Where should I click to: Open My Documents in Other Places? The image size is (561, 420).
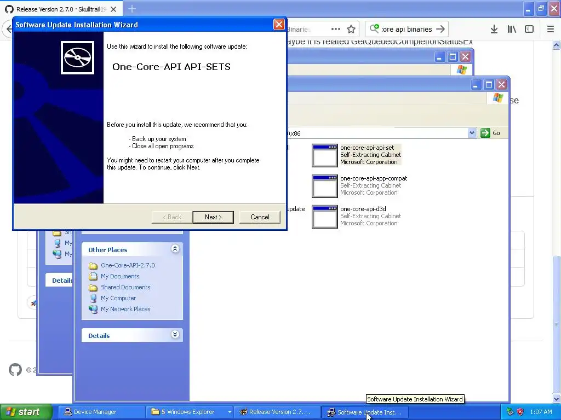click(120, 276)
